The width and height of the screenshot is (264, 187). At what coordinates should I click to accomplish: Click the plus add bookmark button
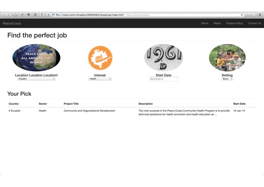(48, 15)
